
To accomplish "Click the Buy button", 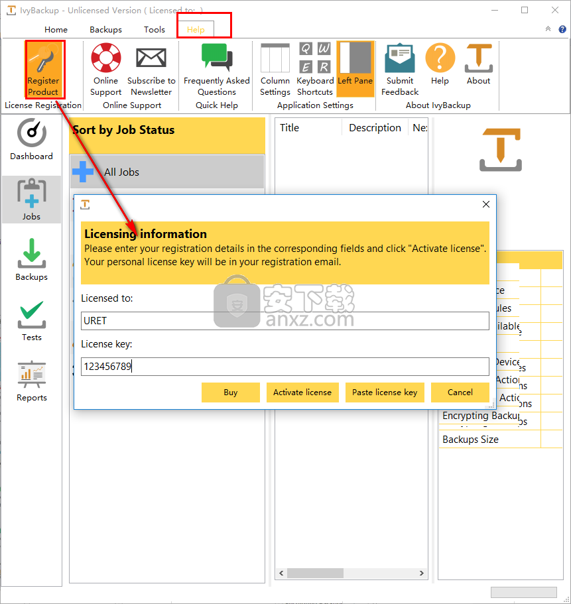I will coord(230,392).
